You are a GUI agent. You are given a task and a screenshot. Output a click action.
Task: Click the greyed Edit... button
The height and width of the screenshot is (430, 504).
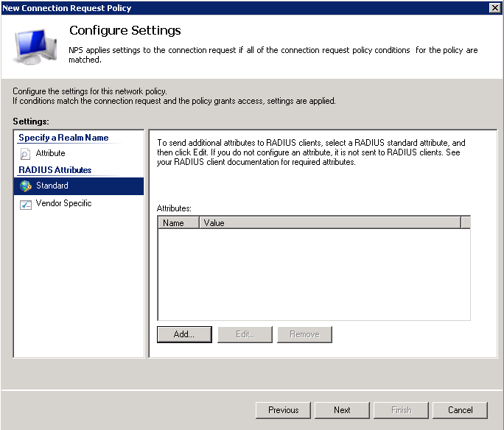point(245,334)
